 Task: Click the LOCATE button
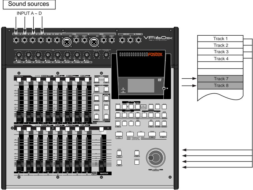click(158, 123)
